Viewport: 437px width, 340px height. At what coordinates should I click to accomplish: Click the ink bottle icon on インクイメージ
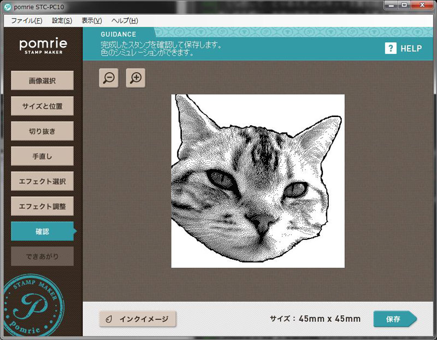click(x=108, y=319)
